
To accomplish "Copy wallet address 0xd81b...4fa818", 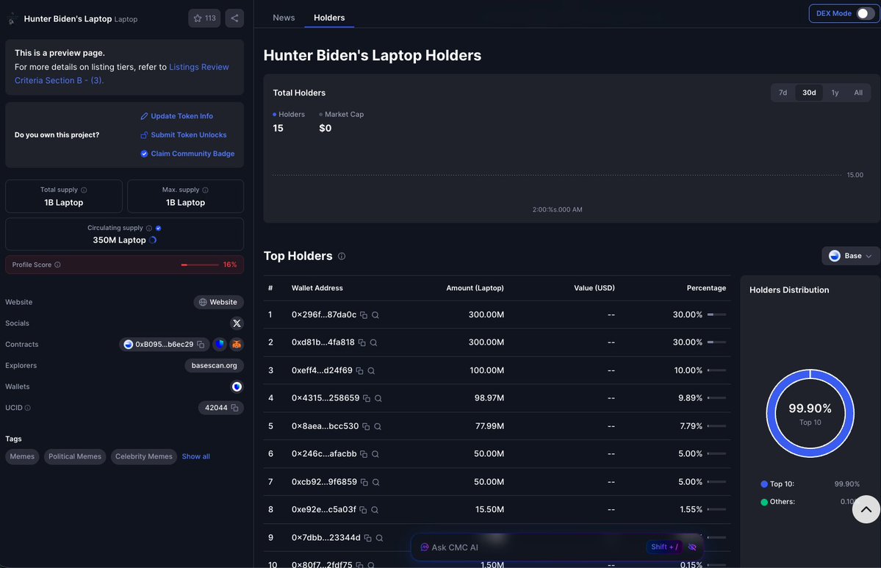I will click(x=362, y=342).
